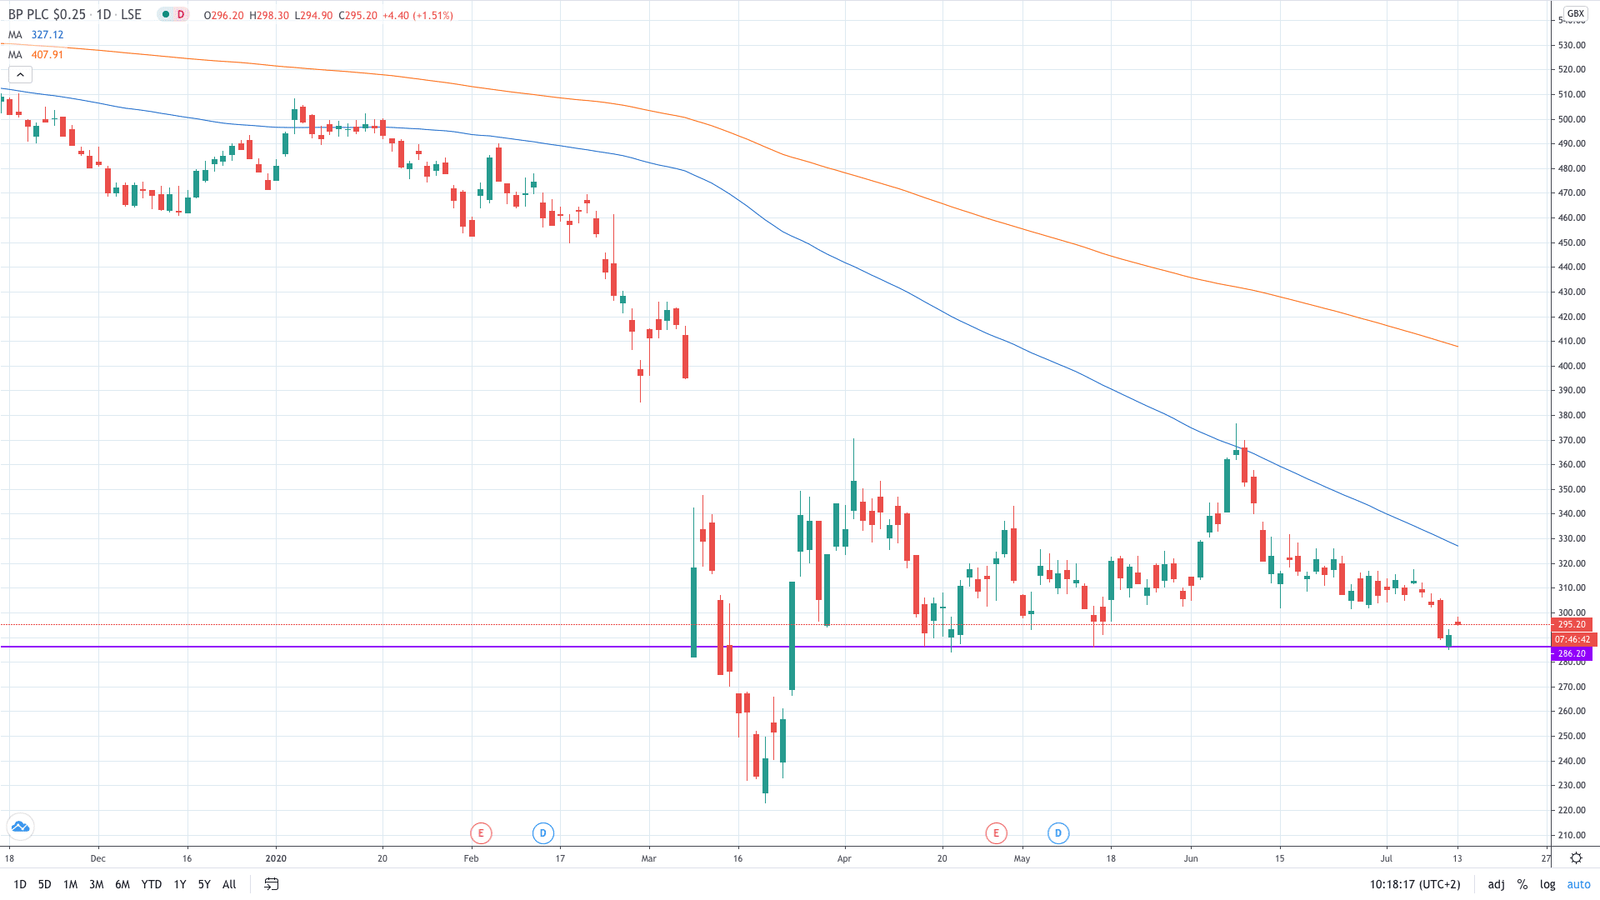Open the GBX currency dropdown
Viewport: 1600px width, 900px height.
(1575, 13)
